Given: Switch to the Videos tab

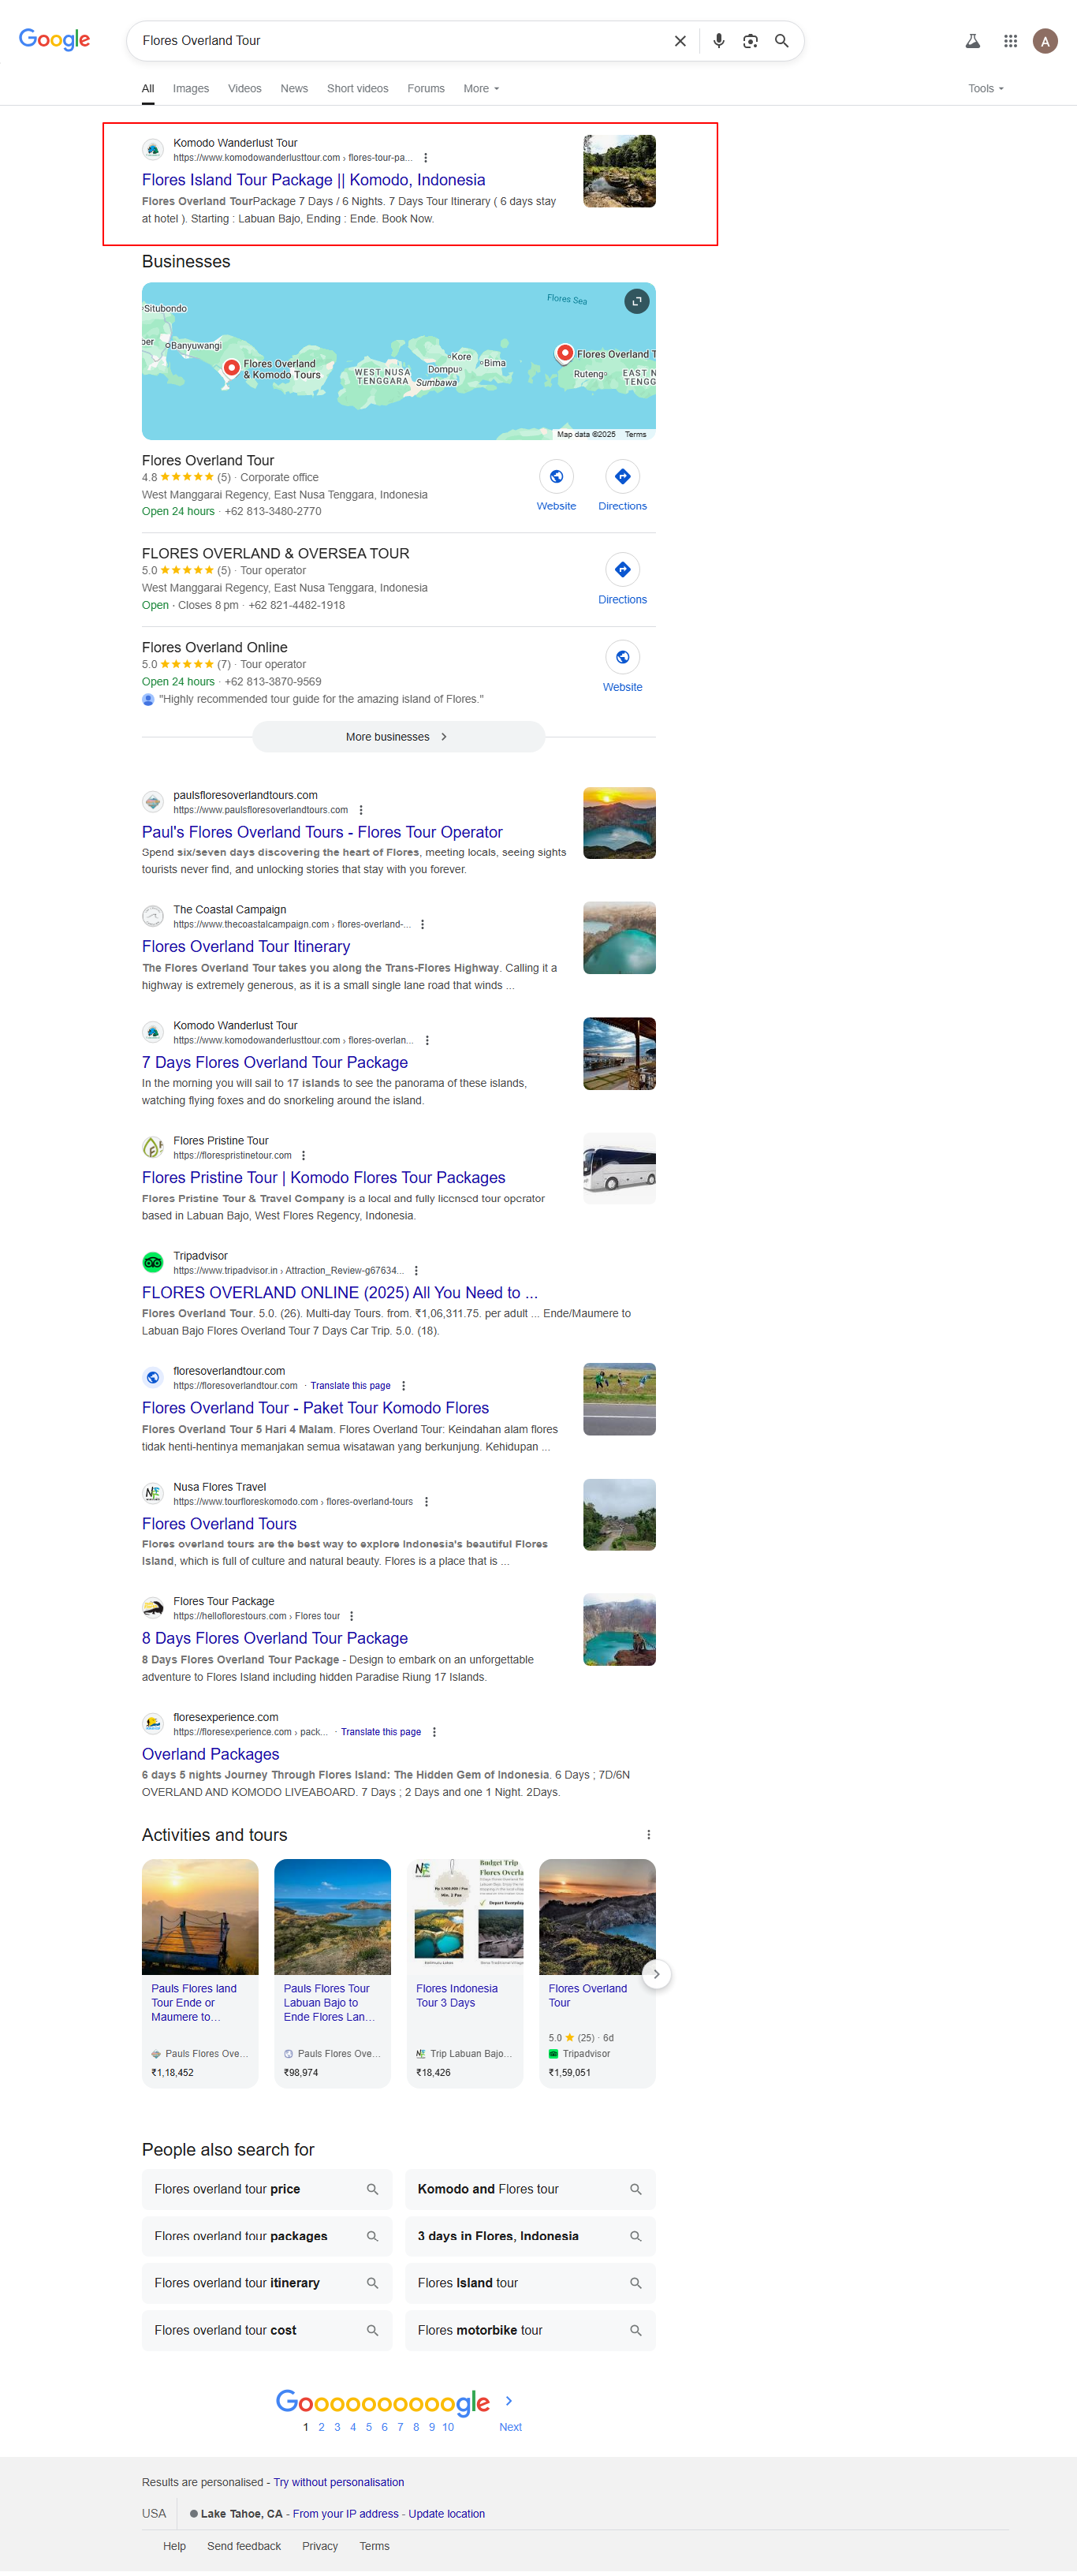Looking at the screenshot, I should (x=244, y=88).
